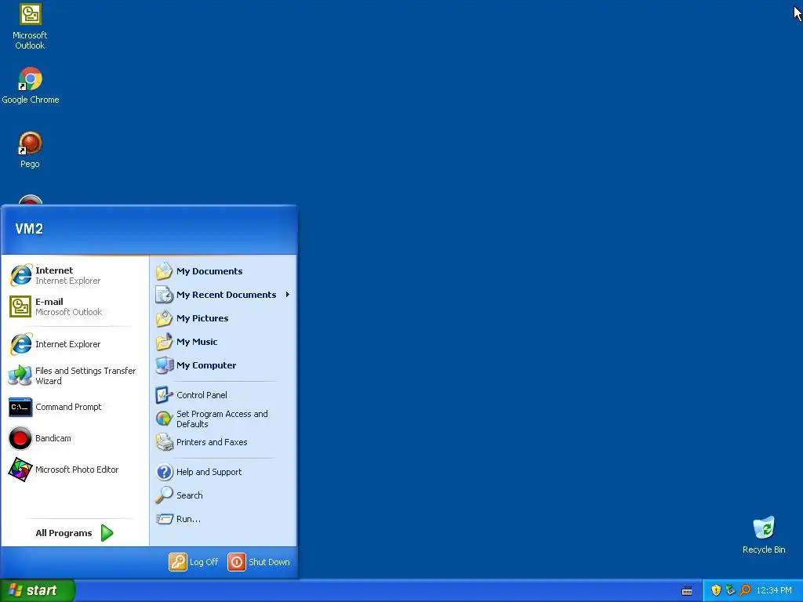The width and height of the screenshot is (803, 602).
Task: Expand All Programs green arrow
Action: pyautogui.click(x=107, y=533)
